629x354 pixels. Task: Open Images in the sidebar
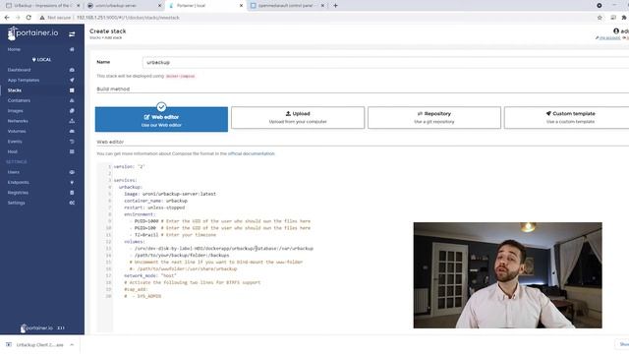[x=16, y=111]
